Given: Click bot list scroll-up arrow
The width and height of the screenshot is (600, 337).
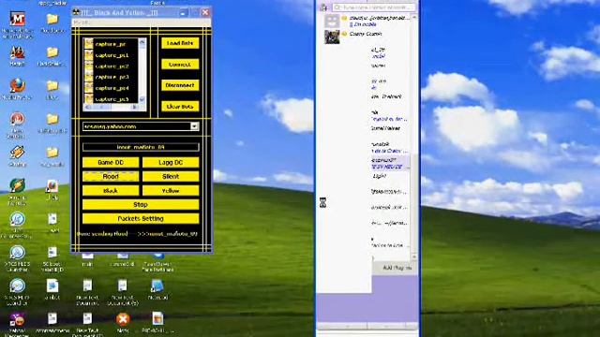Looking at the screenshot, I should coord(142,42).
